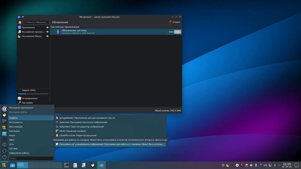
Task: Open the Расширения приложений category
Action: click(33, 32)
